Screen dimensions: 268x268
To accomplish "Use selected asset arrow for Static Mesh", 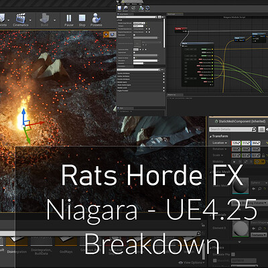I will [253, 189].
